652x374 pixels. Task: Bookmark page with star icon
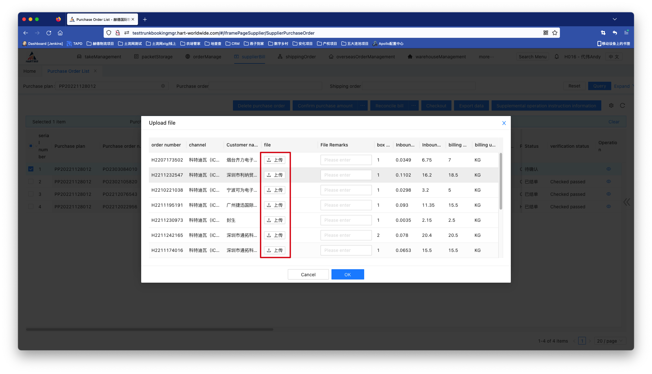point(555,33)
